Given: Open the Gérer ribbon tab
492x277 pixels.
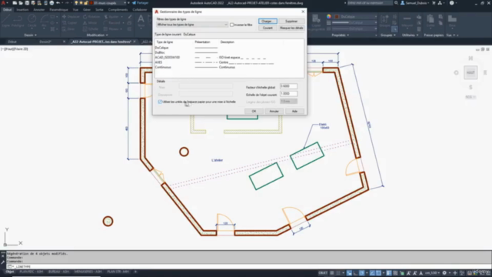Looking at the screenshot, I should (x=87, y=10).
